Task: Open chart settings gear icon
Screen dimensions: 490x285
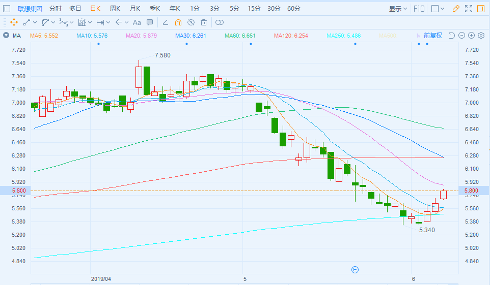Action: [481, 35]
